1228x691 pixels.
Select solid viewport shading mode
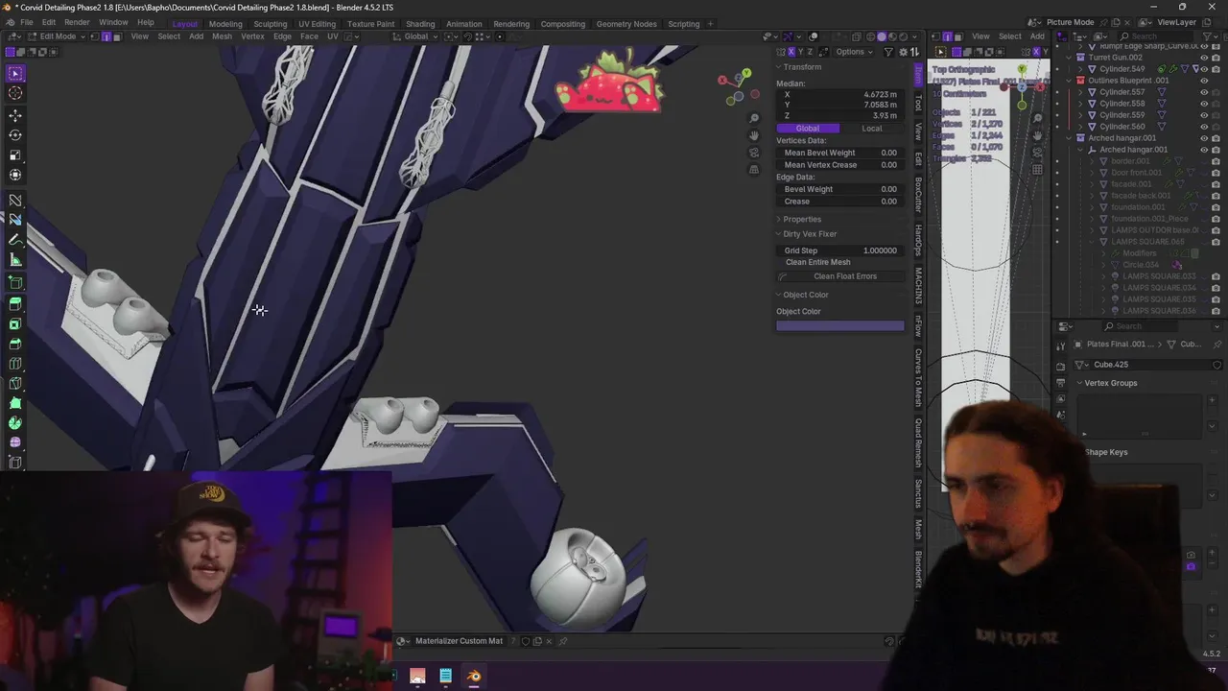(882, 36)
